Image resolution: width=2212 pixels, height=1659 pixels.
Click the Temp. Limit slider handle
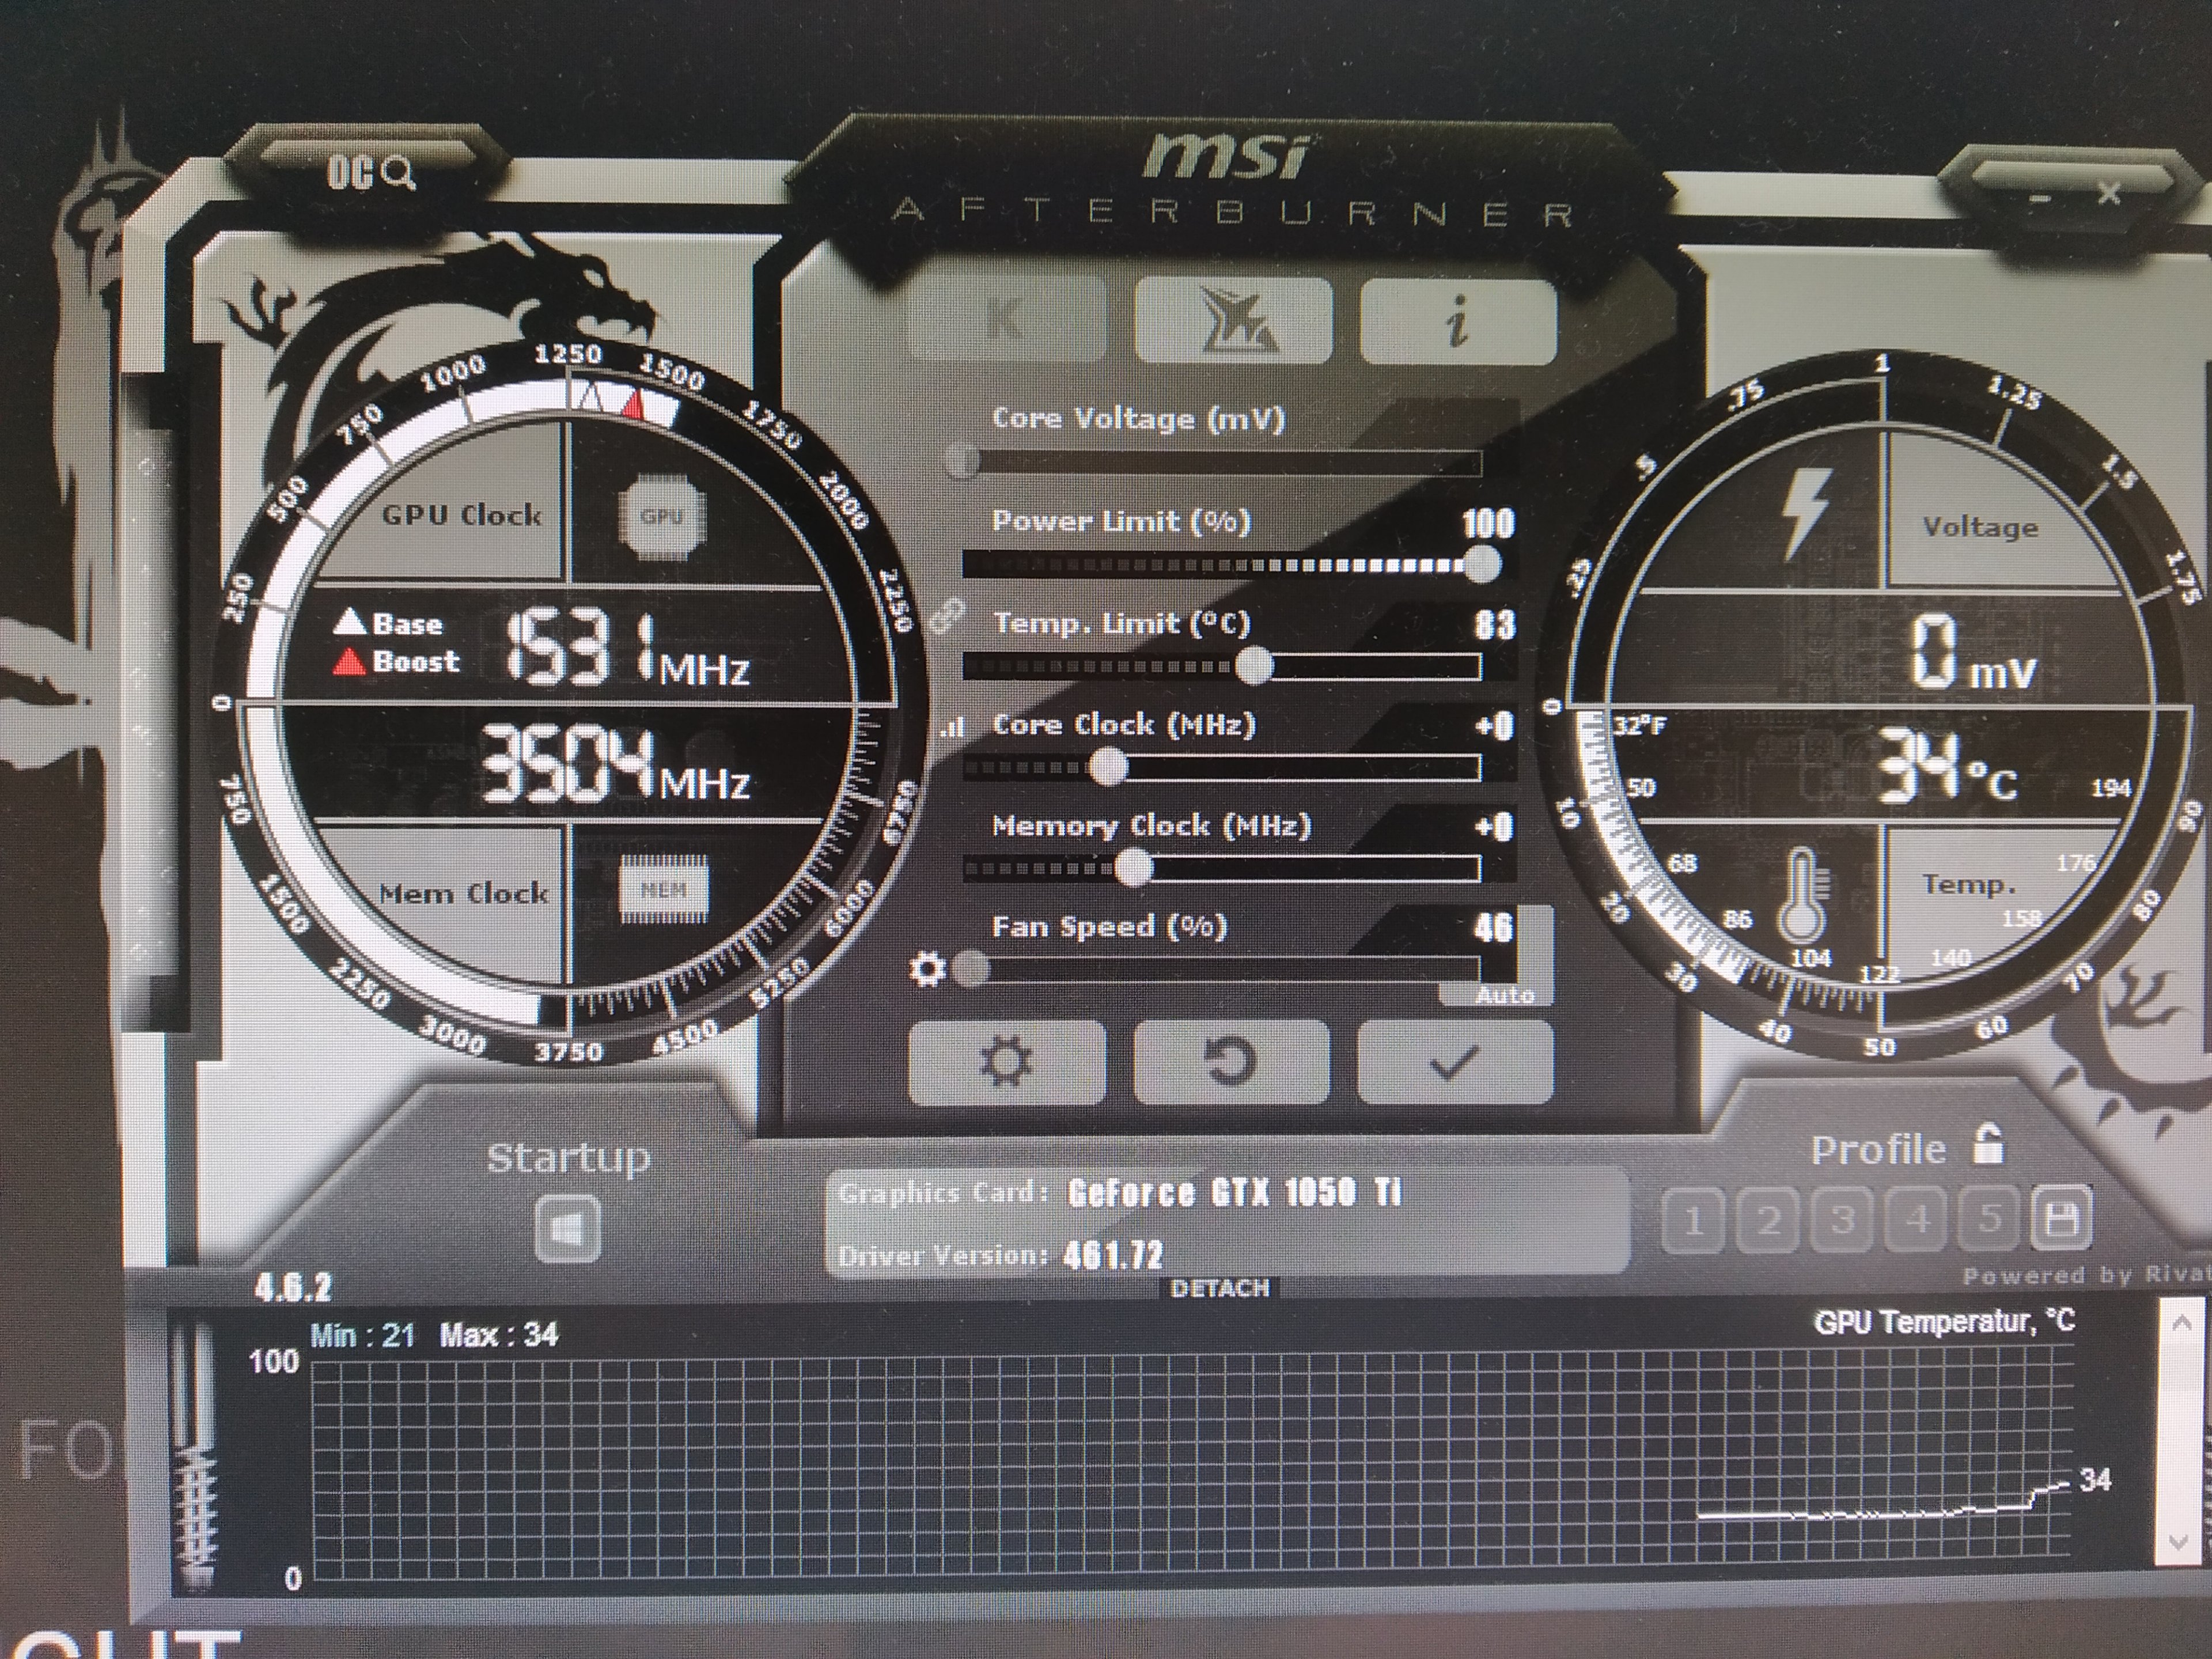(1253, 666)
